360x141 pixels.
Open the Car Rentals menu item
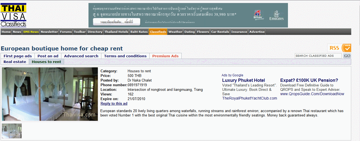pos(220,32)
